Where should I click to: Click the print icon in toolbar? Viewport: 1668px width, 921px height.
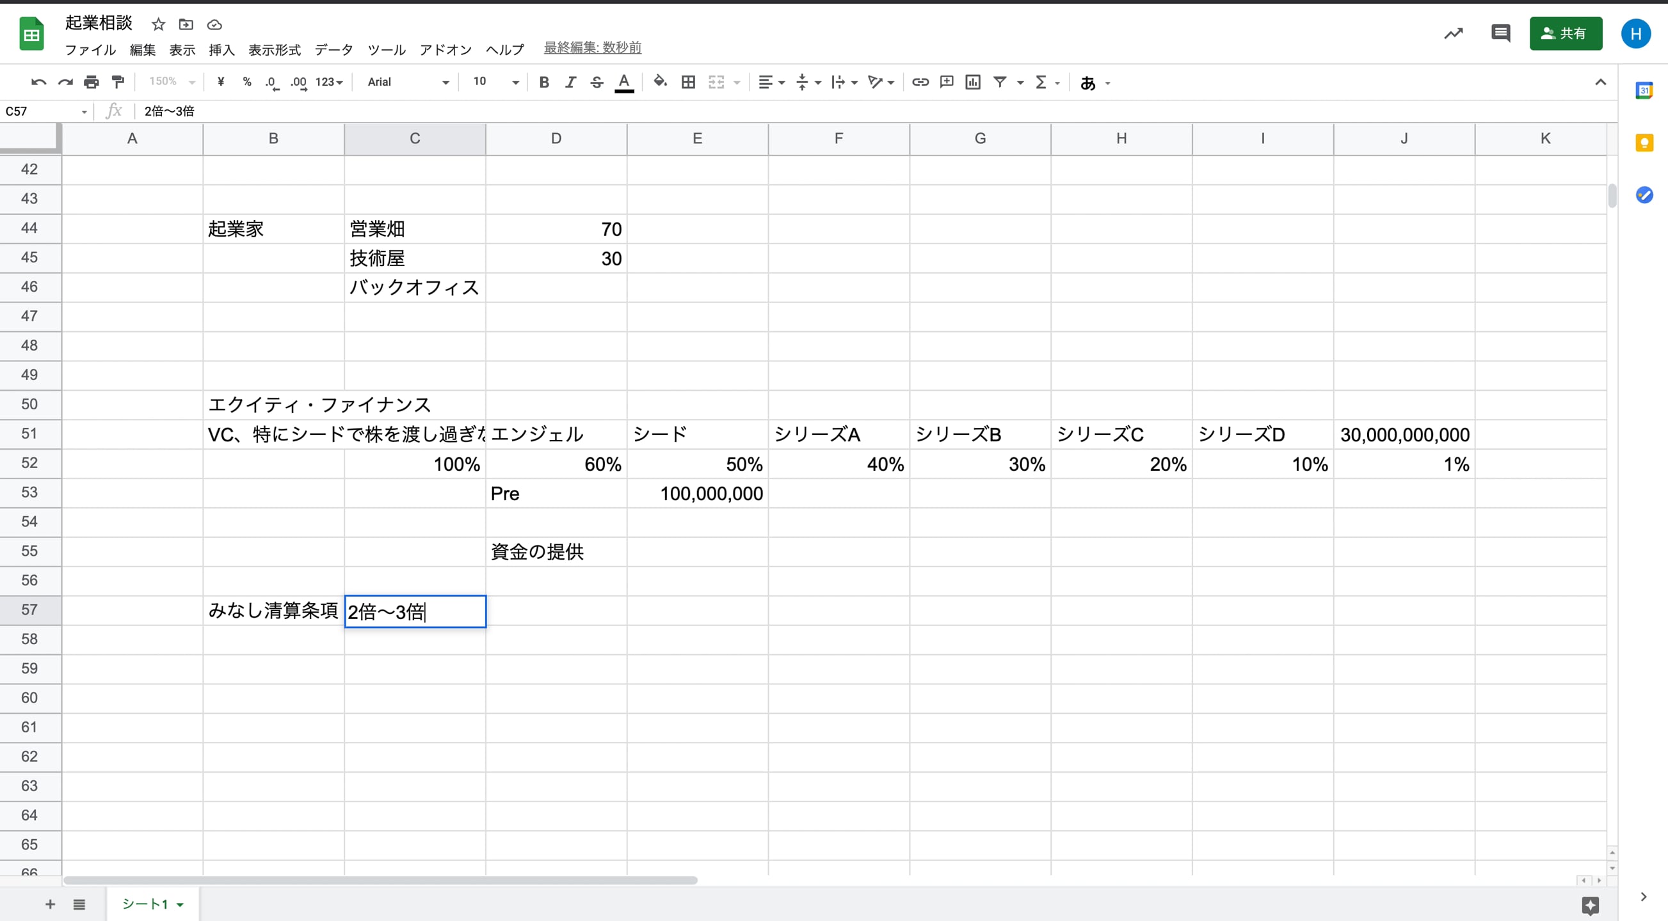click(x=92, y=83)
